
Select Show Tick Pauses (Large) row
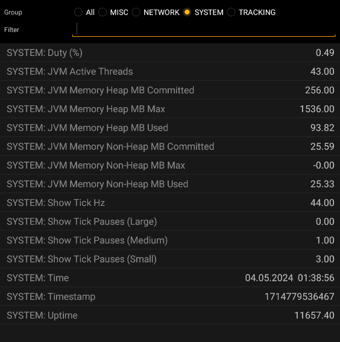click(x=170, y=222)
